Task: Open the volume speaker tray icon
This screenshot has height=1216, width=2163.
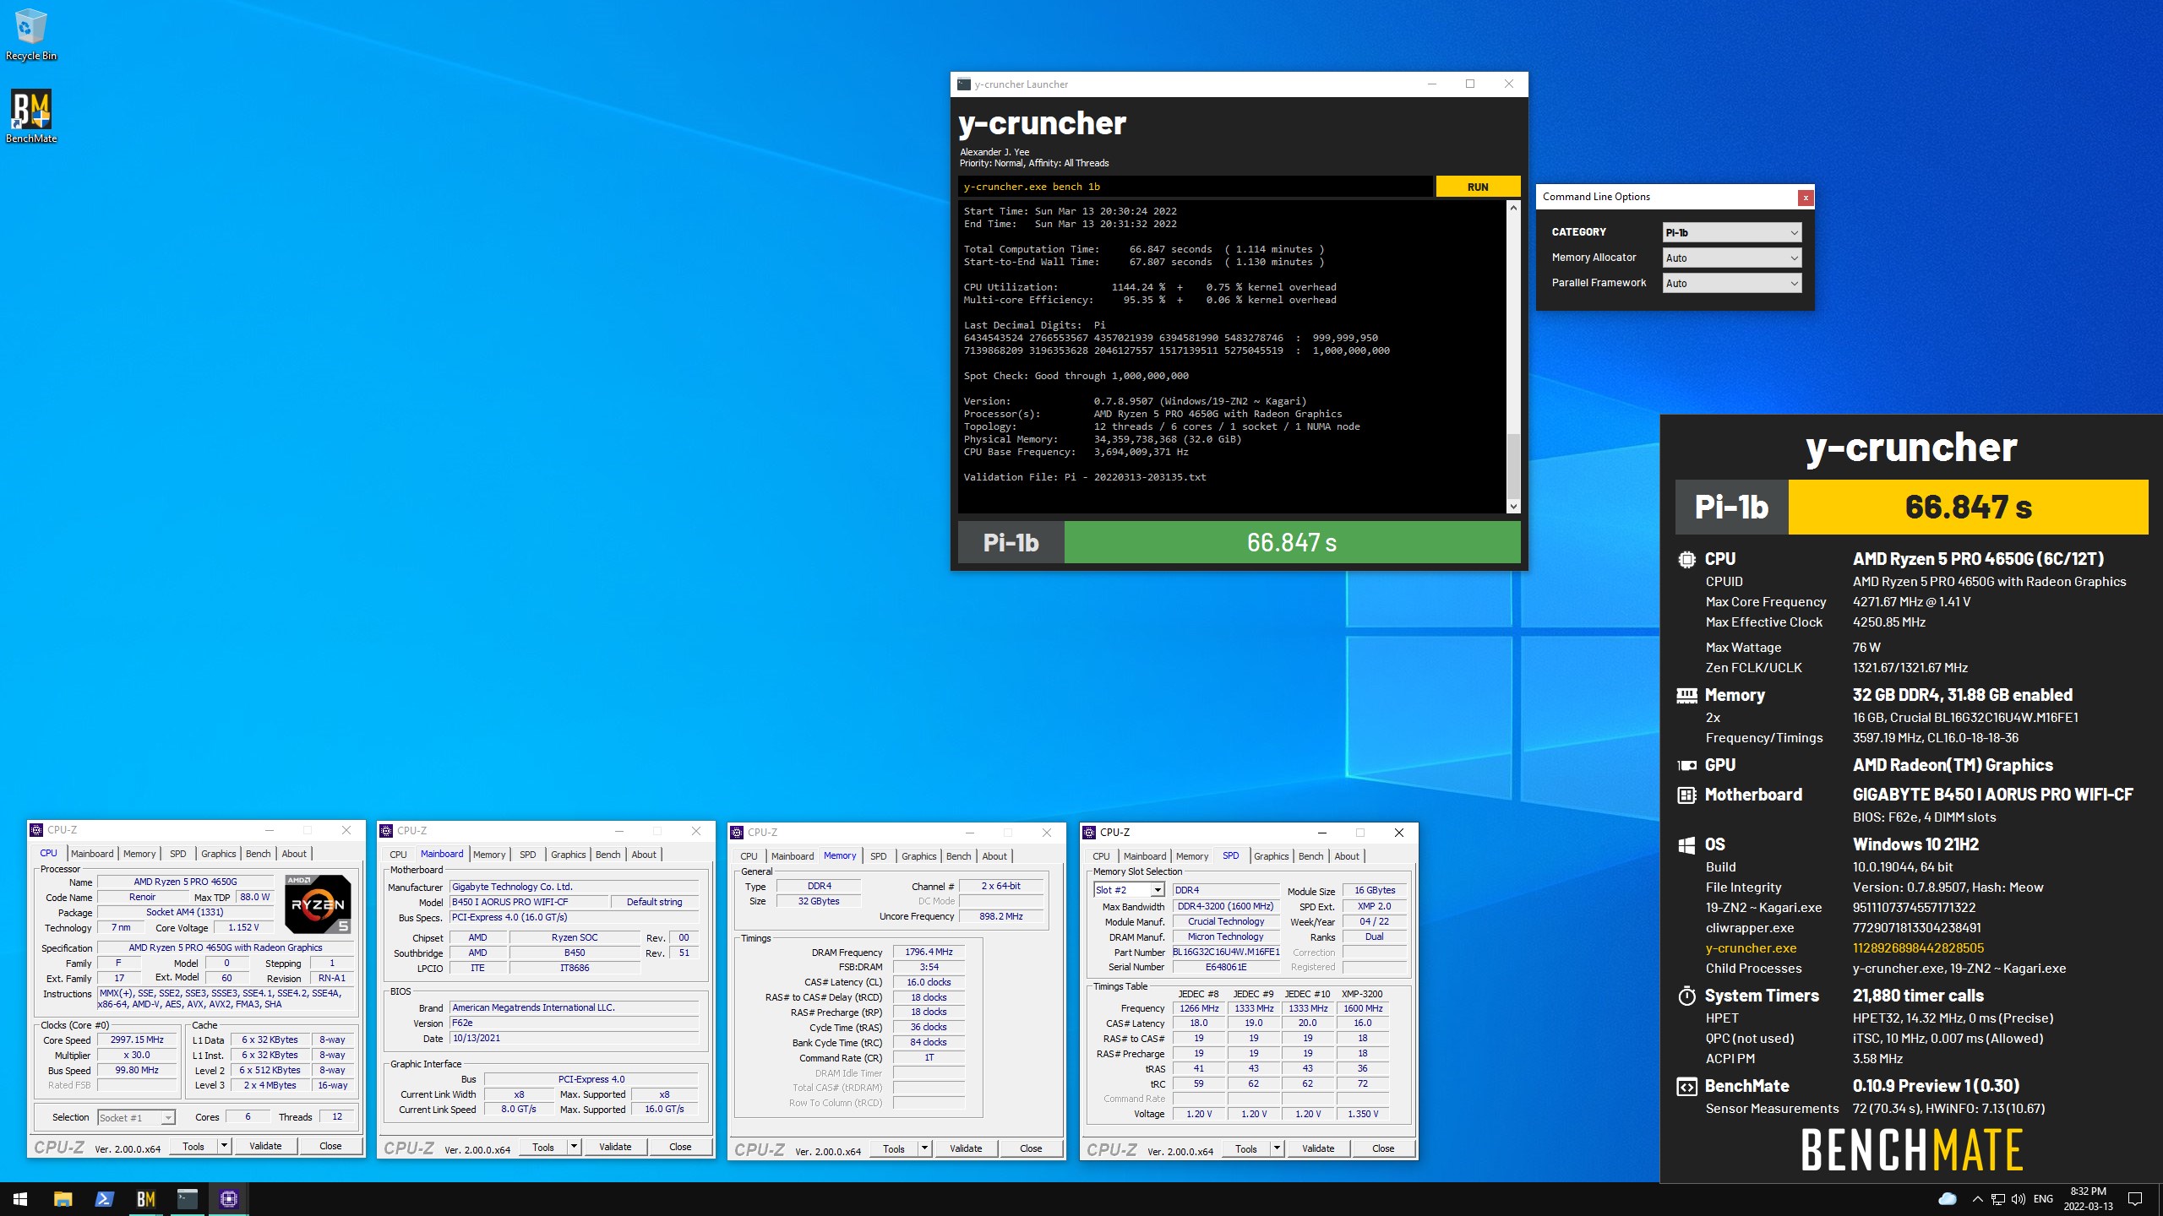Action: (x=2019, y=1198)
